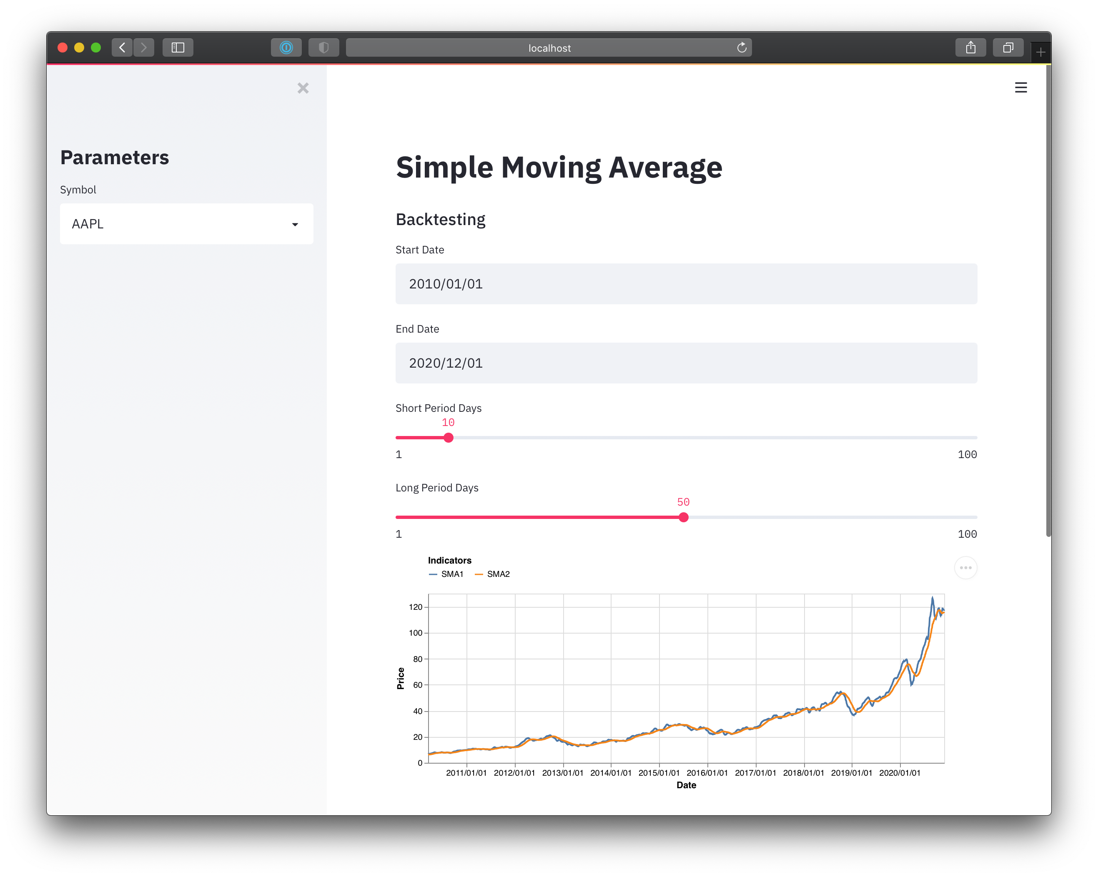Click the 1Password extension icon
The width and height of the screenshot is (1098, 877).
click(286, 48)
